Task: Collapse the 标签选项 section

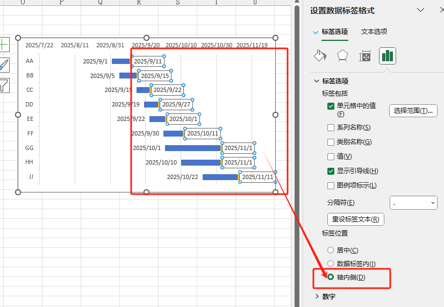Action: [317, 81]
